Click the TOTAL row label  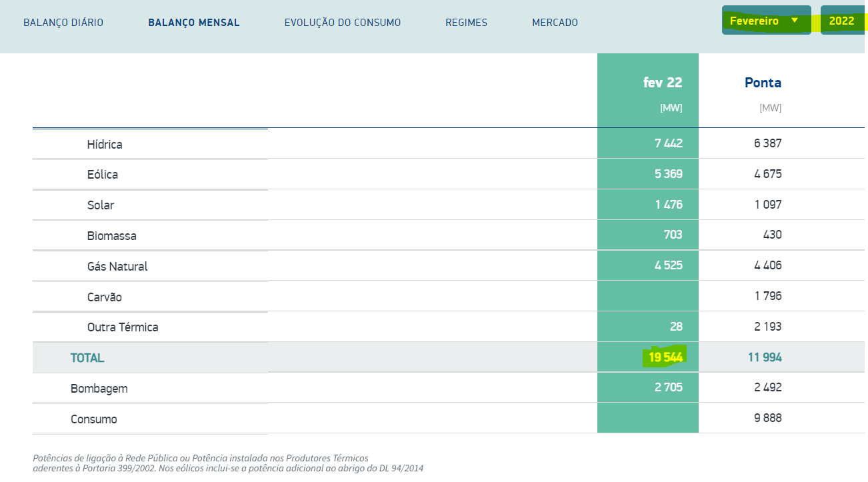click(x=87, y=358)
